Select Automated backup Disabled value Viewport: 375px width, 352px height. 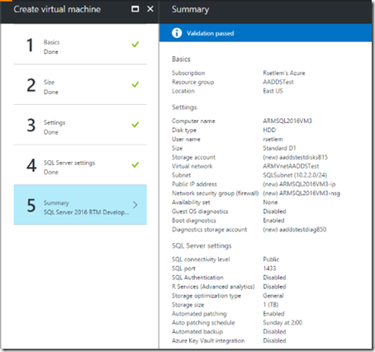(274, 331)
